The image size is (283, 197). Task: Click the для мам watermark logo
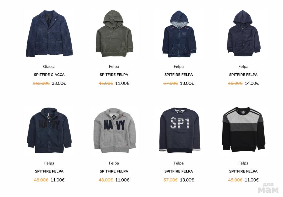tap(268, 188)
